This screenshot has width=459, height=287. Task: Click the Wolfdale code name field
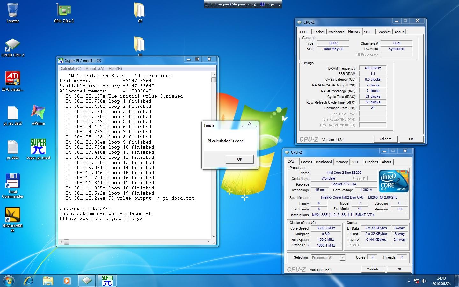tap(328, 178)
